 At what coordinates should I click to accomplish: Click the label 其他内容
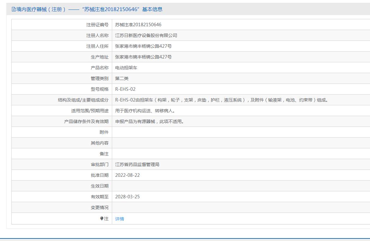pyautogui.click(x=100, y=143)
